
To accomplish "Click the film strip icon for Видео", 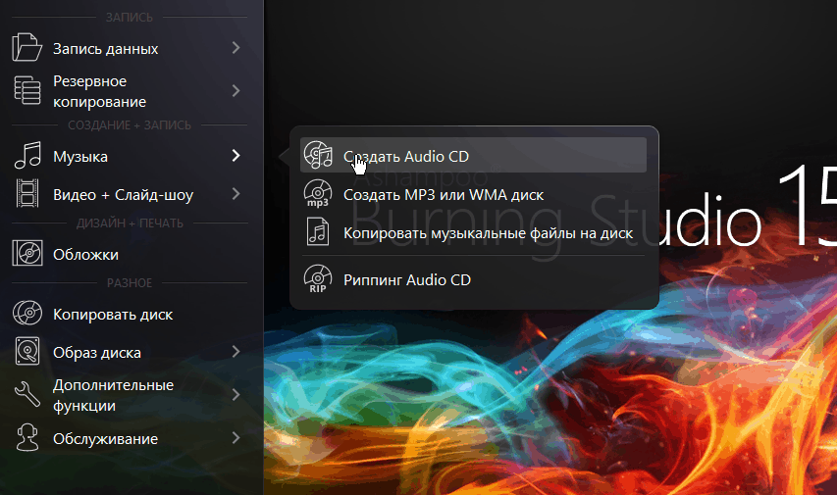I will click(x=26, y=194).
